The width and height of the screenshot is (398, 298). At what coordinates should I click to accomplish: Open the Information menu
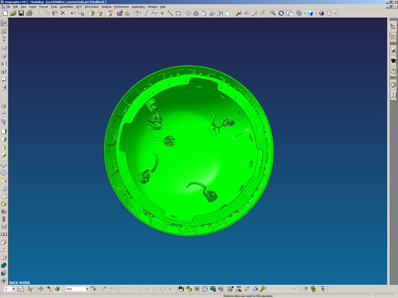92,7
